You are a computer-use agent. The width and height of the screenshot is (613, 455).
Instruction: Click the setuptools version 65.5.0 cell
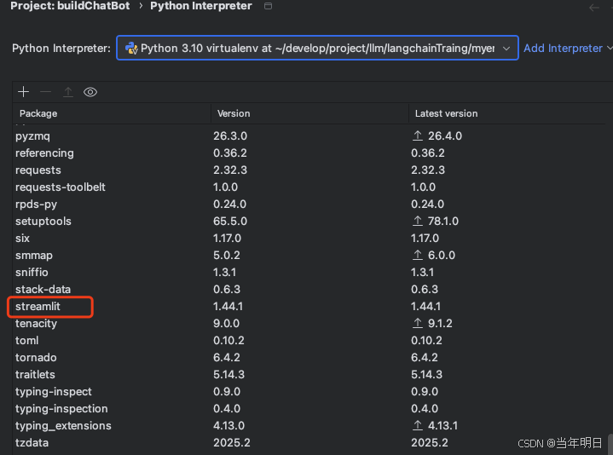230,221
